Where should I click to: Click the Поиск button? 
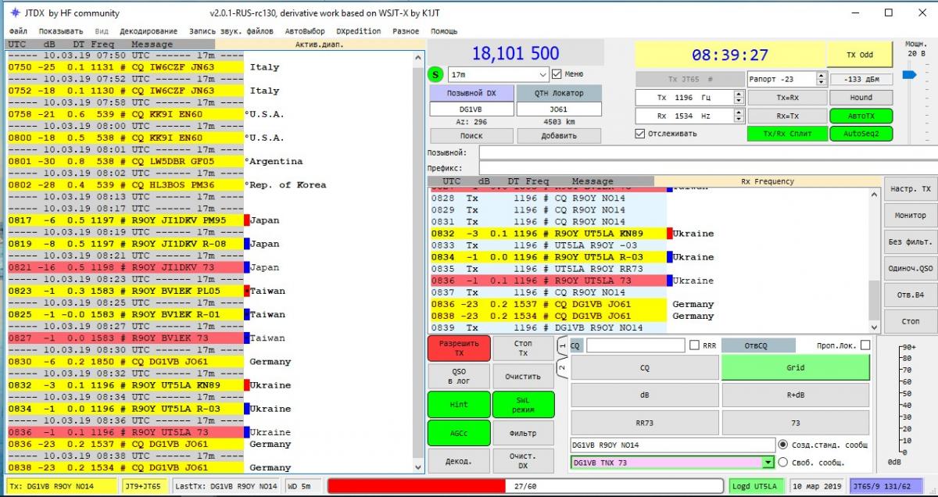click(x=471, y=136)
